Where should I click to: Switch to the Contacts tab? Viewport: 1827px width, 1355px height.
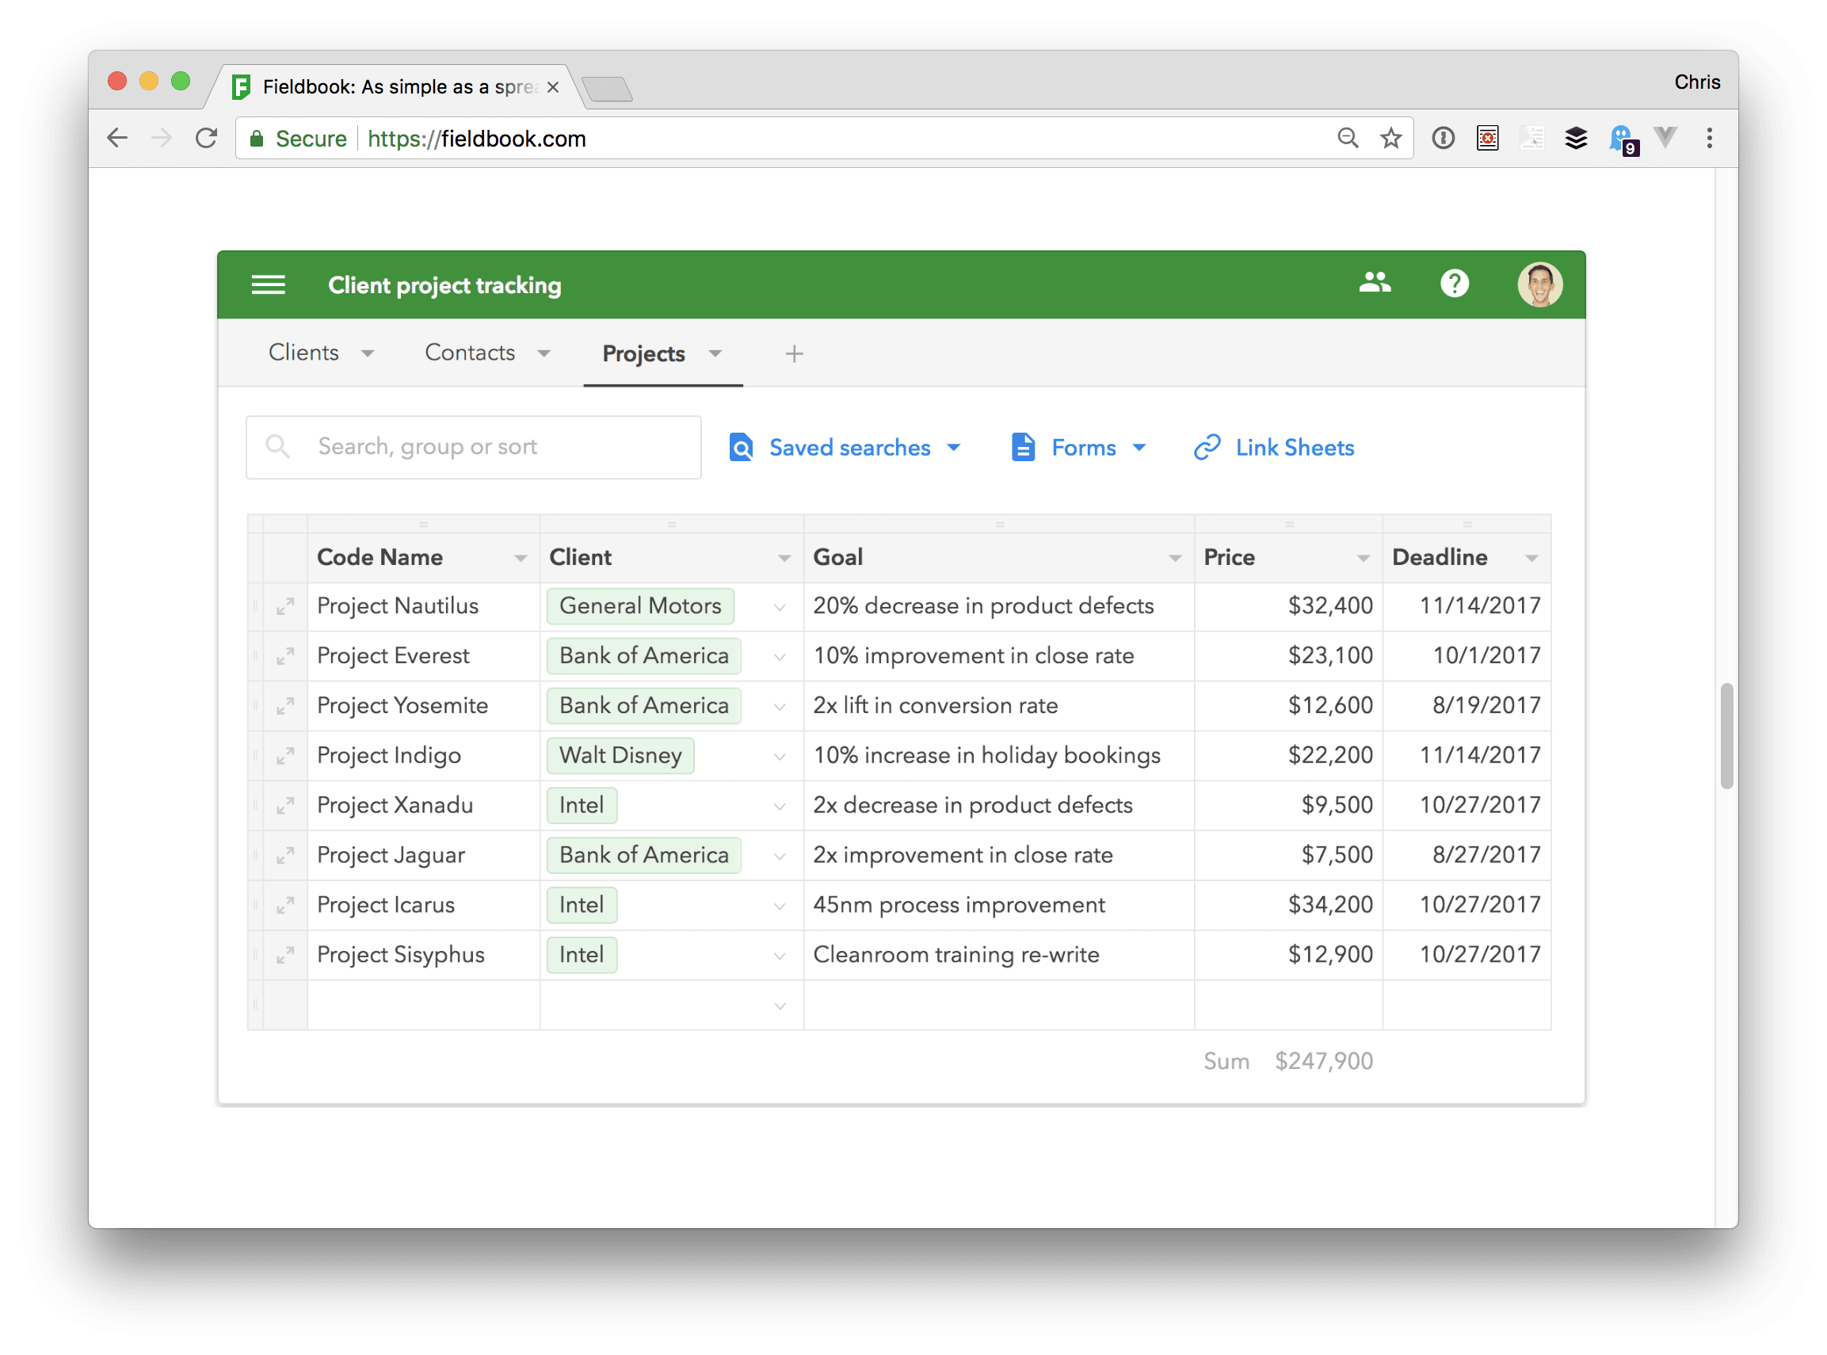pos(470,353)
